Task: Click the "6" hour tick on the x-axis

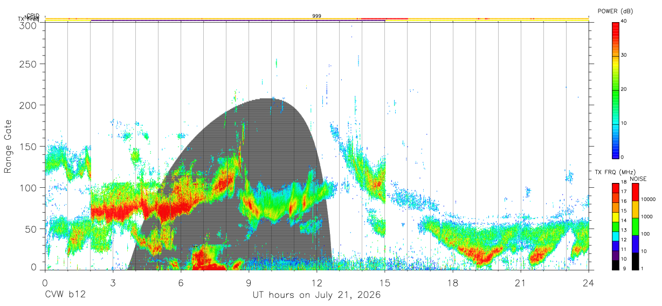Action: tap(181, 283)
